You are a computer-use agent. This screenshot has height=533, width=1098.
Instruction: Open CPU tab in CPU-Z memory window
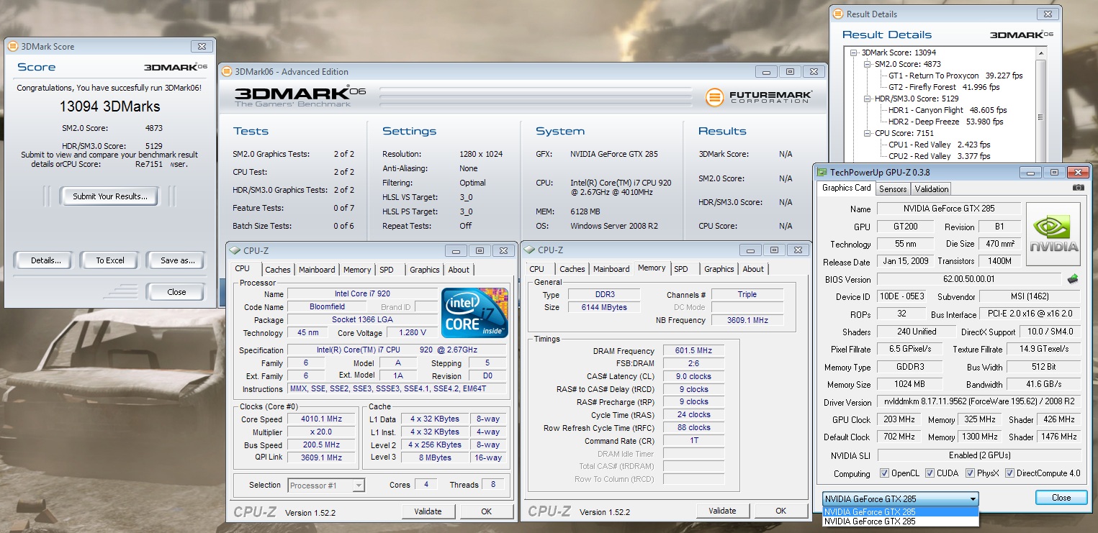point(537,269)
